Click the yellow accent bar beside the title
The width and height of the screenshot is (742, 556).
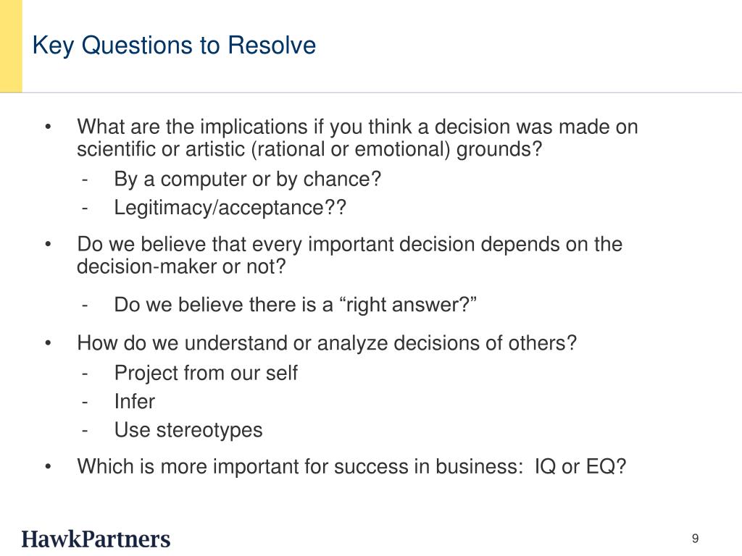click(x=11, y=46)
